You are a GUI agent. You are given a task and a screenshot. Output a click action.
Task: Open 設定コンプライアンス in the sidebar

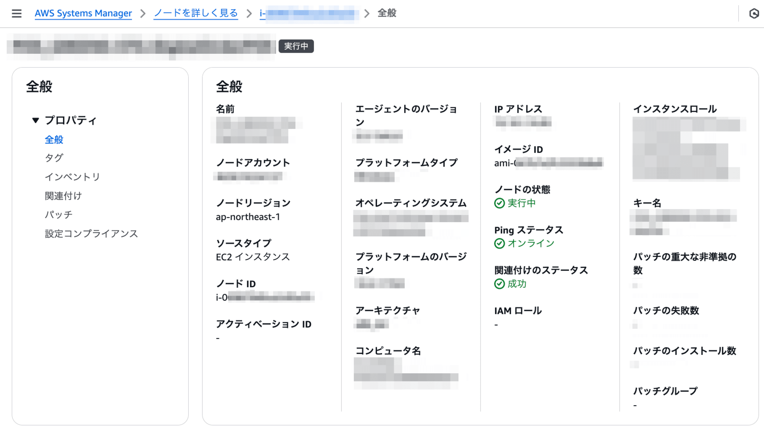click(x=91, y=234)
